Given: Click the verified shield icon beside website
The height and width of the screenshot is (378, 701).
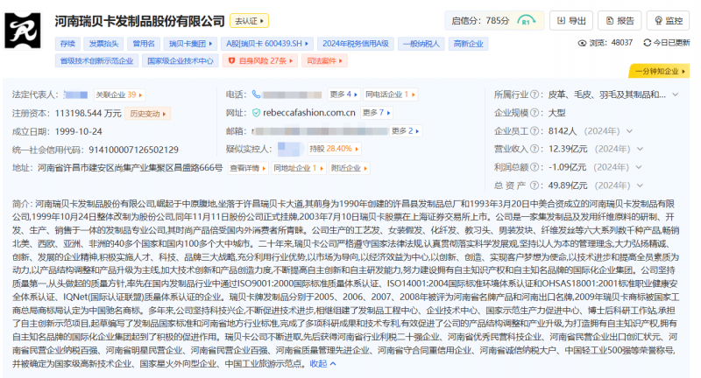Looking at the screenshot, I should pyautogui.click(x=256, y=113).
